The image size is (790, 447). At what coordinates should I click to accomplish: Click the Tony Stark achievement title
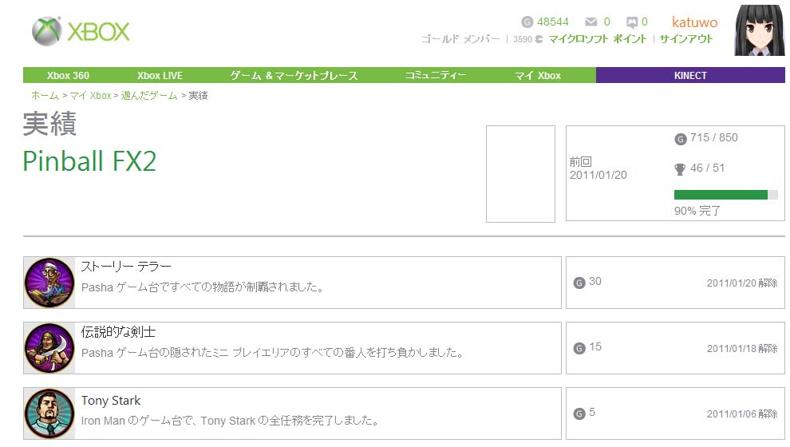tap(111, 401)
